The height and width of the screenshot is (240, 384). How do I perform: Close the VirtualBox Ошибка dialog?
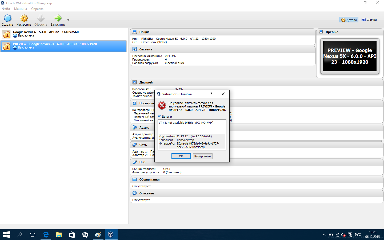(223, 94)
